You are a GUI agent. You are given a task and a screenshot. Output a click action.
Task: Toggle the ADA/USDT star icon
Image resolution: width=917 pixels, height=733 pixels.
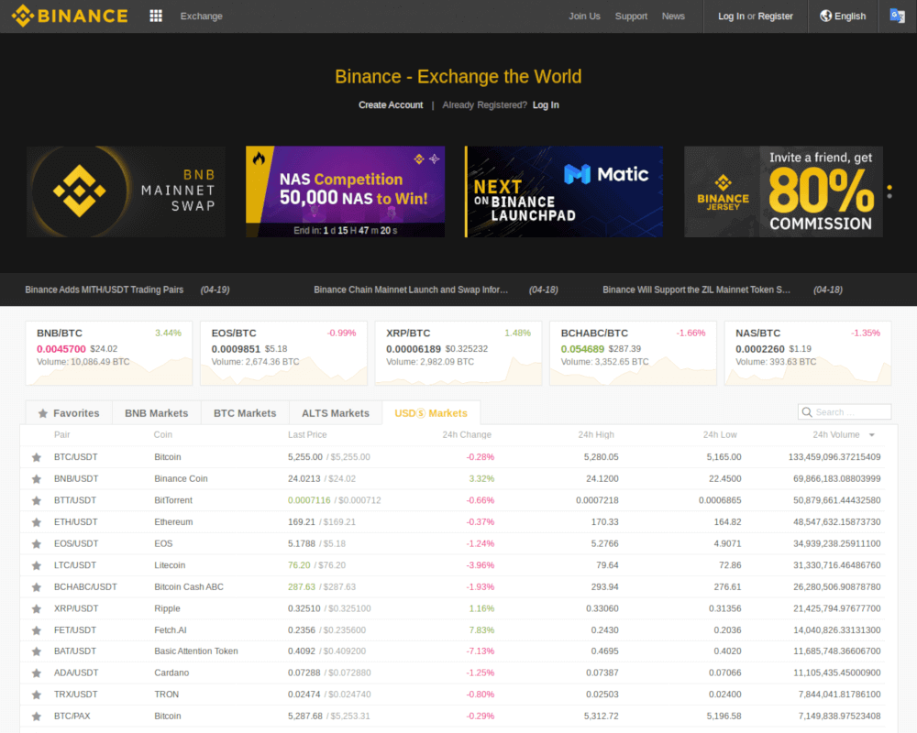tap(37, 673)
